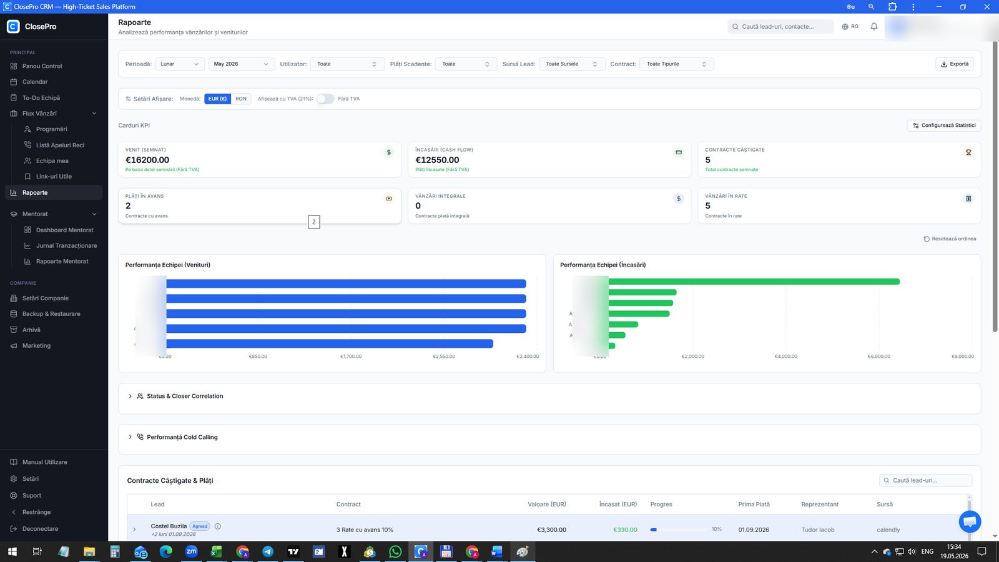Viewport: 999px width, 562px height.
Task: Open the May 2026 month dropdown
Action: point(242,64)
